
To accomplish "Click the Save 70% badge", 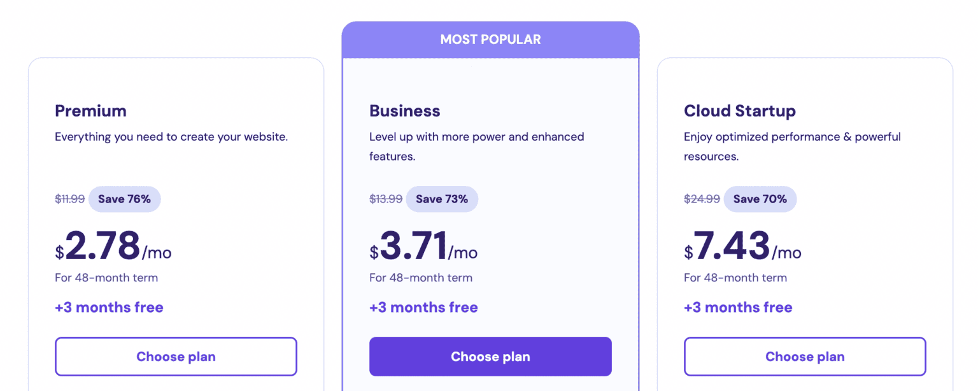I will [x=760, y=199].
